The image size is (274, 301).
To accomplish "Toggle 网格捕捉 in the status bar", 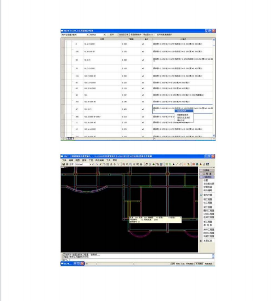I will click(190, 264).
